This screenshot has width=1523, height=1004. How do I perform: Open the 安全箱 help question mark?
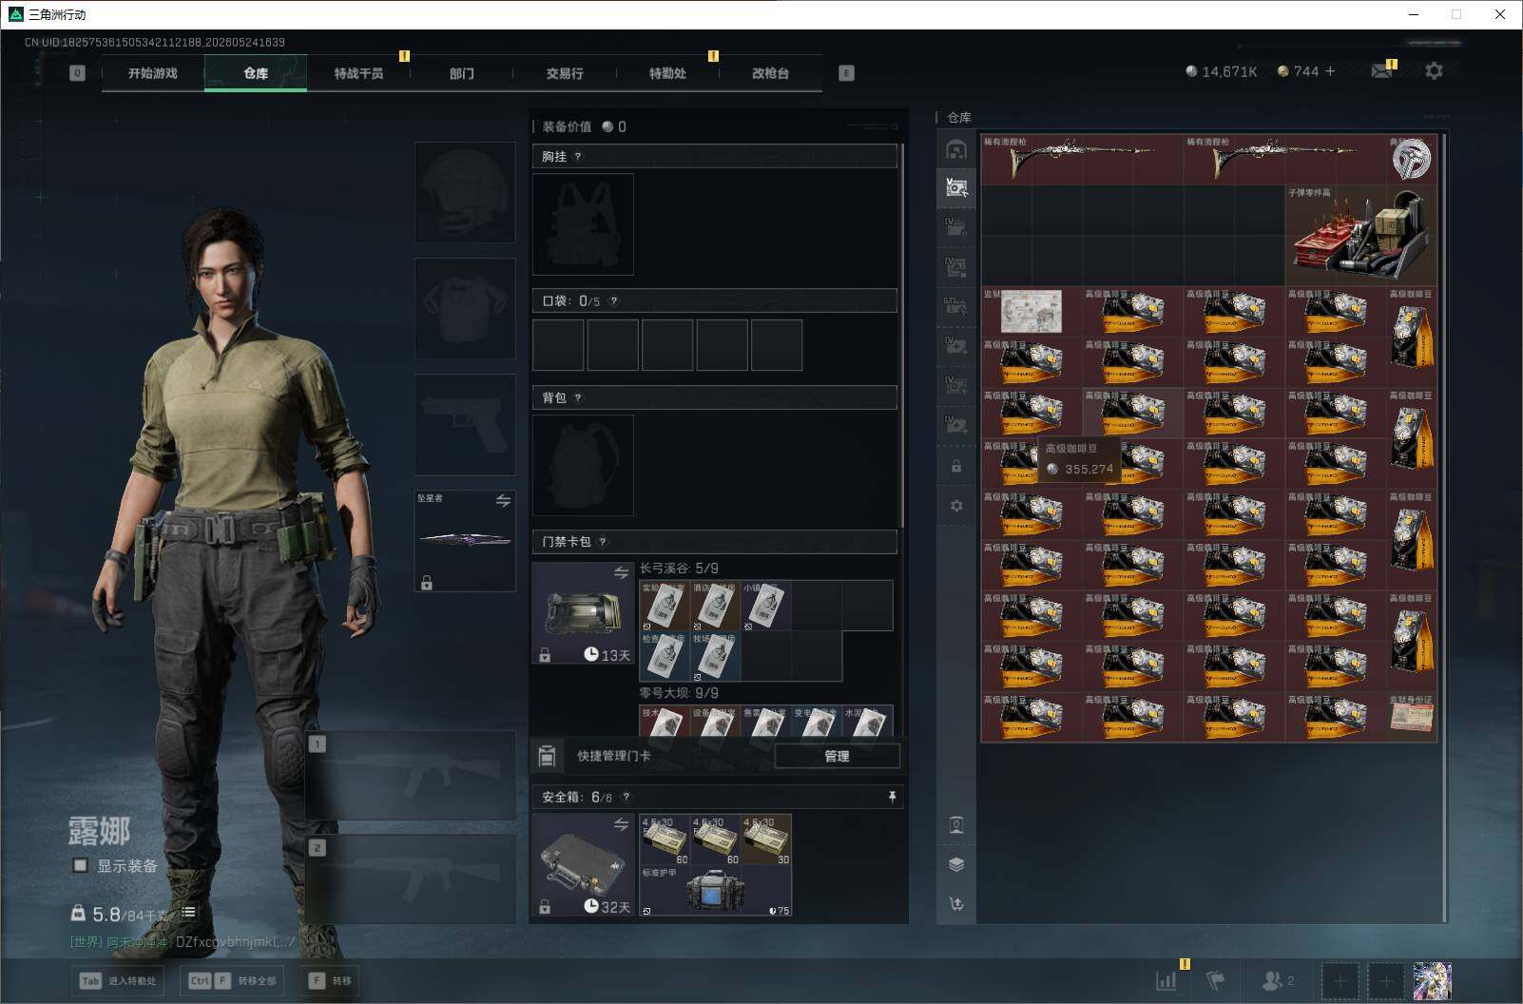point(626,798)
